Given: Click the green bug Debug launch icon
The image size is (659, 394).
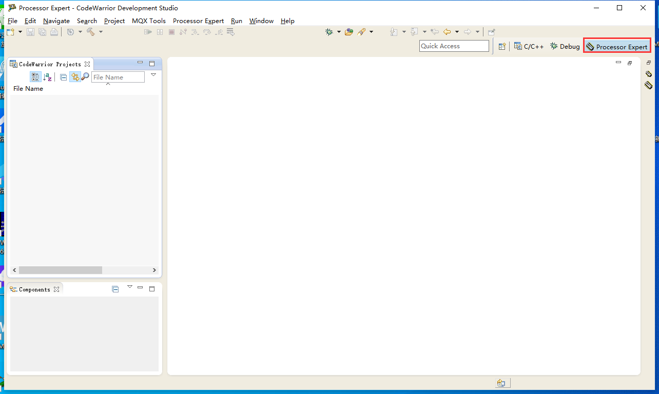Looking at the screenshot, I should pyautogui.click(x=329, y=32).
